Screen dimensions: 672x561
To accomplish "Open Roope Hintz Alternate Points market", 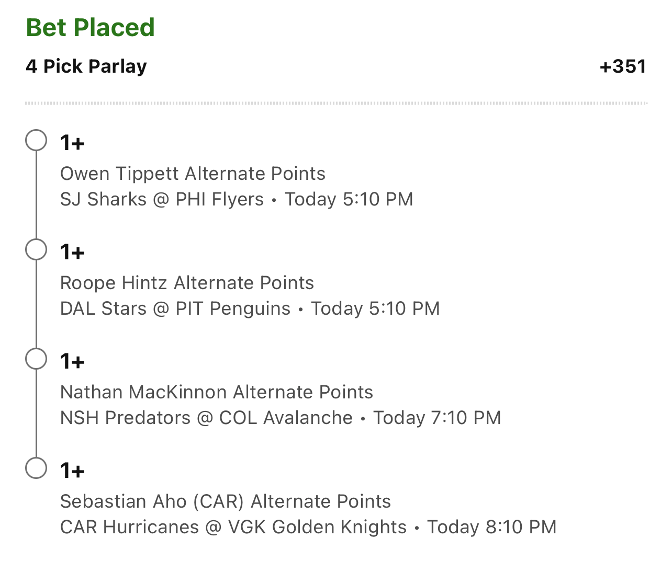I will 187,283.
